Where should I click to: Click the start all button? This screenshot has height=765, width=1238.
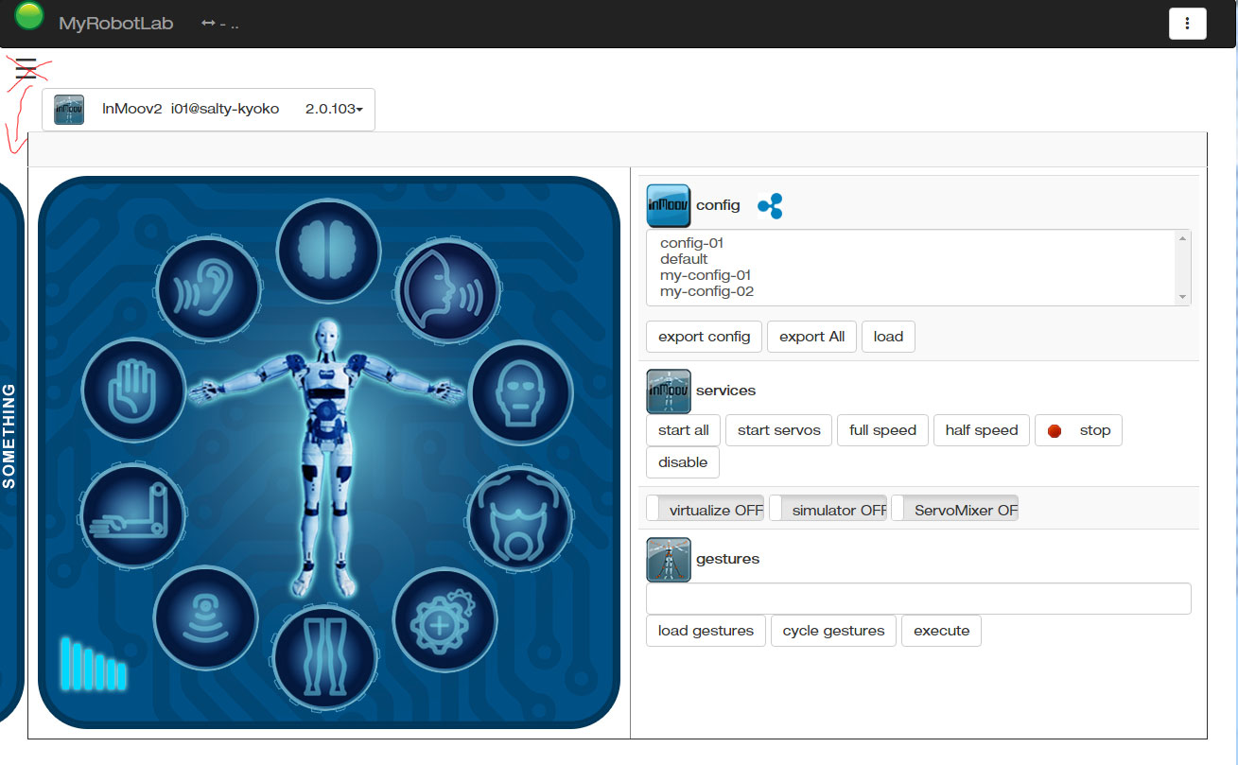pos(684,430)
